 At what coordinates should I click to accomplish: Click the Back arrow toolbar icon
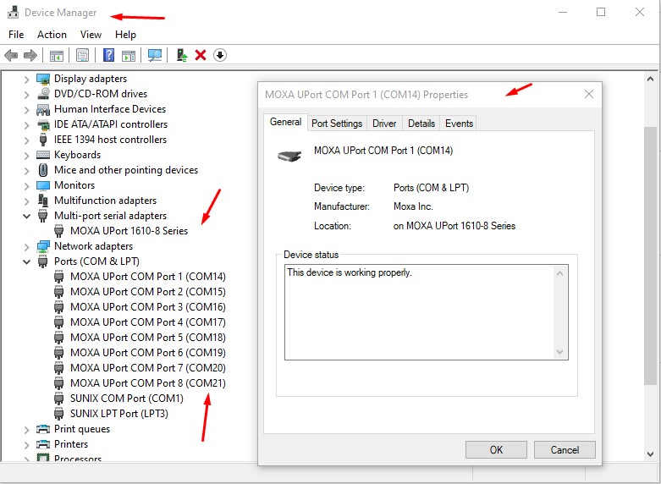(x=11, y=55)
